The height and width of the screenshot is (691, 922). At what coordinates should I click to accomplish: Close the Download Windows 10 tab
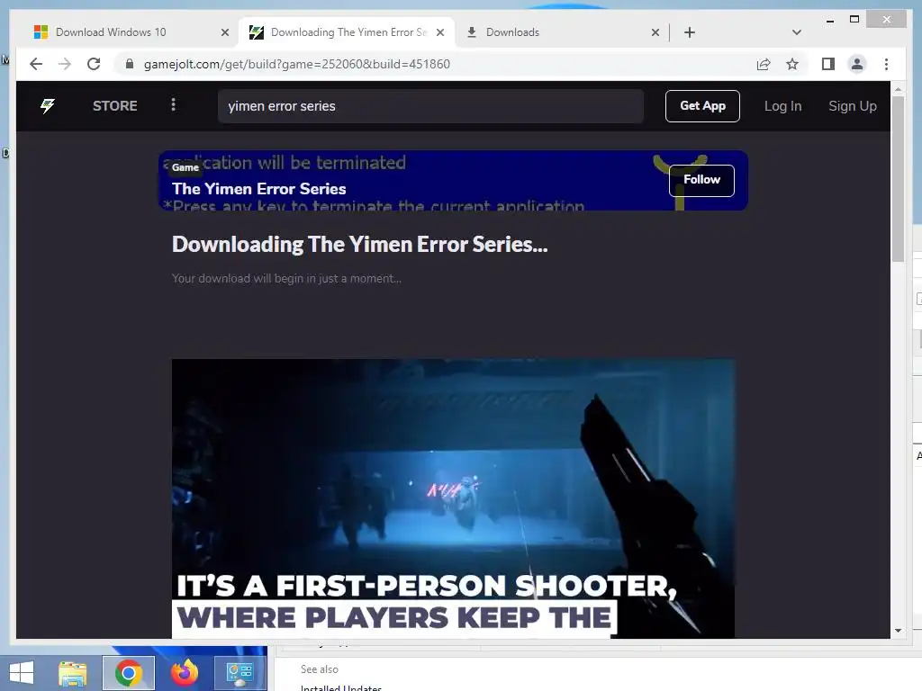click(x=224, y=32)
